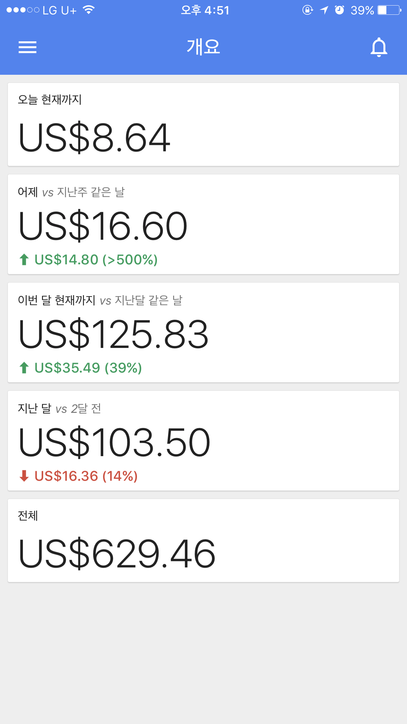Tap the alarm clock status icon

[x=339, y=10]
